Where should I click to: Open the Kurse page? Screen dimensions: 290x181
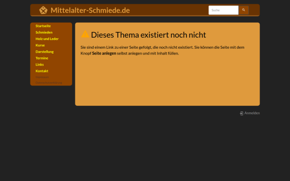(40, 45)
